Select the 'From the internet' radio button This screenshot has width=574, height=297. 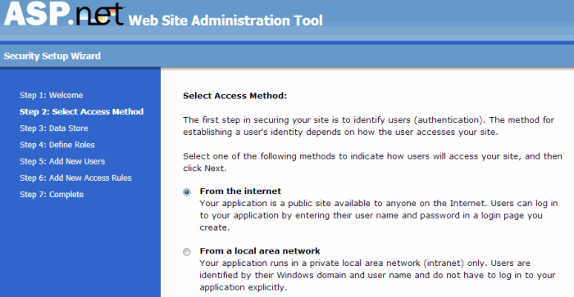[187, 191]
